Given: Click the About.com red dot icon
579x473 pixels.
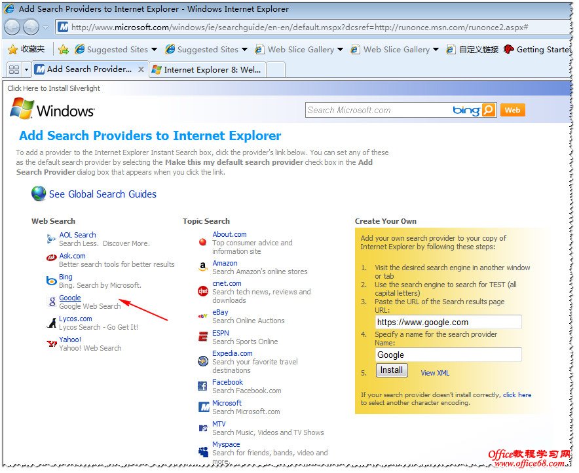Looking at the screenshot, I should click(x=202, y=242).
